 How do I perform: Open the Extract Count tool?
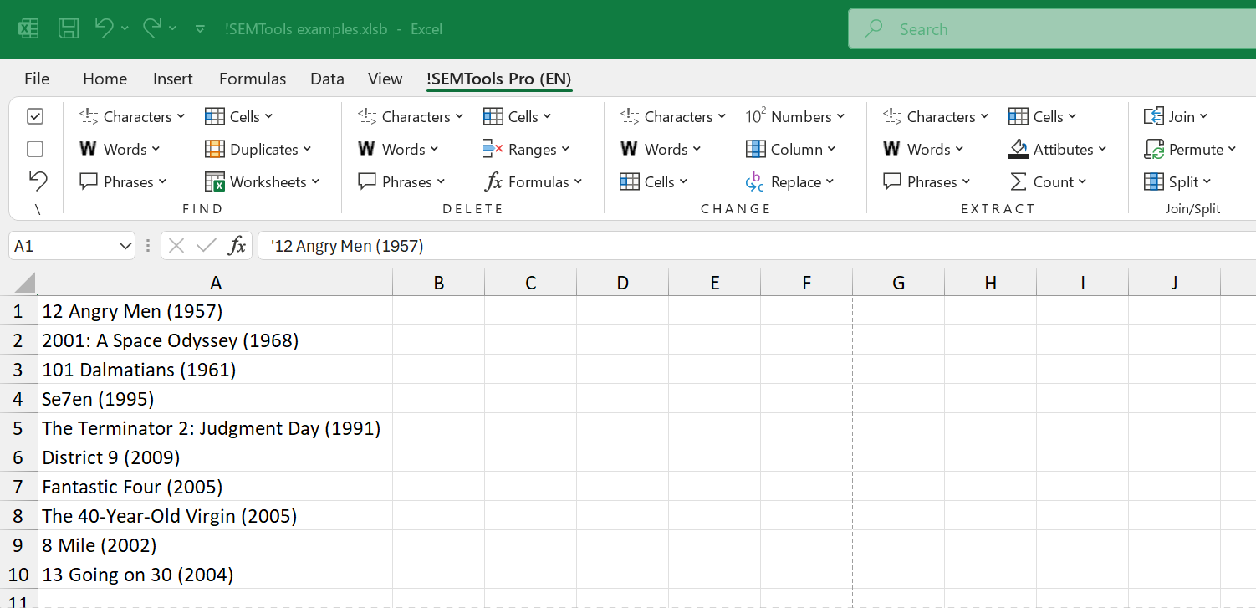(x=1048, y=181)
